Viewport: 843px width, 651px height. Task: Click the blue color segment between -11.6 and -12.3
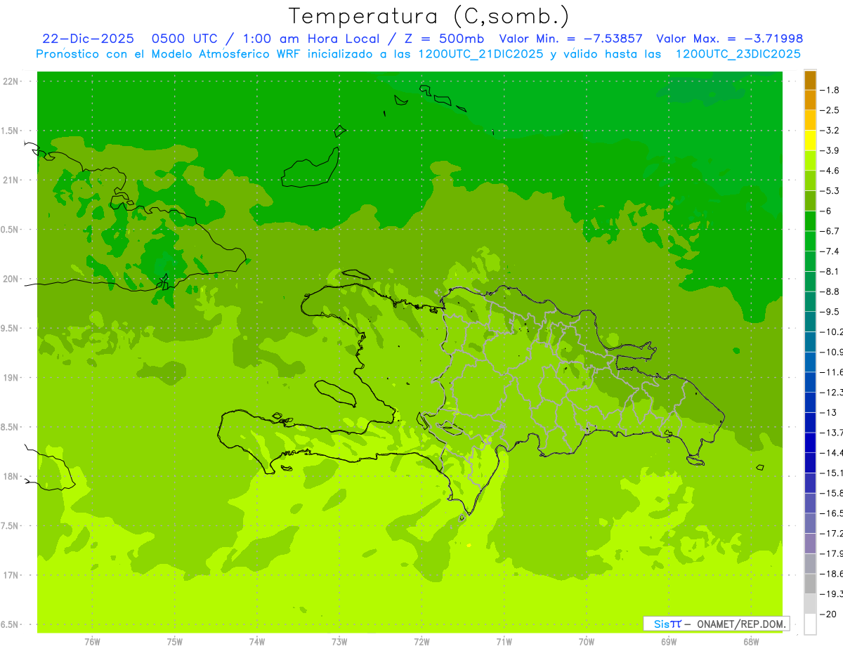(x=810, y=382)
